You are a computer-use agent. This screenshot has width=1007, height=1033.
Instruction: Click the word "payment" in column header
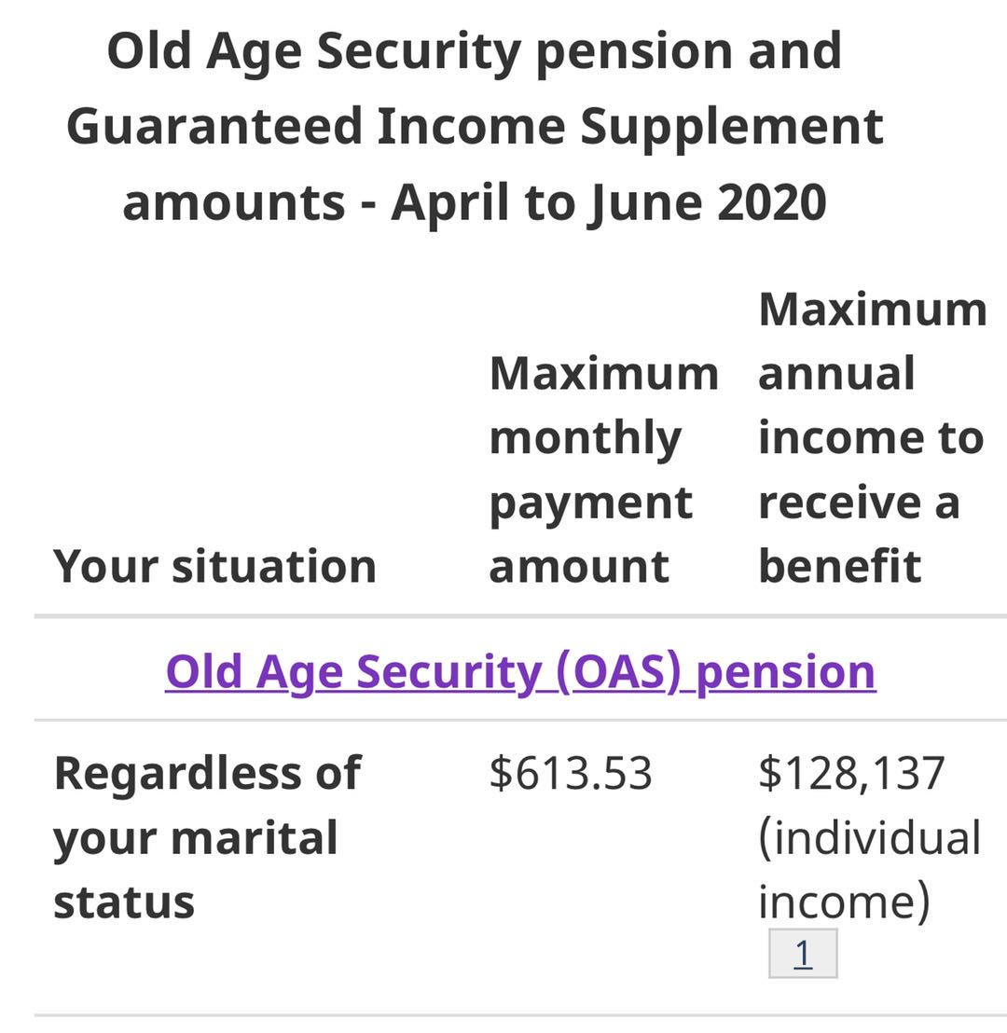pos(590,503)
